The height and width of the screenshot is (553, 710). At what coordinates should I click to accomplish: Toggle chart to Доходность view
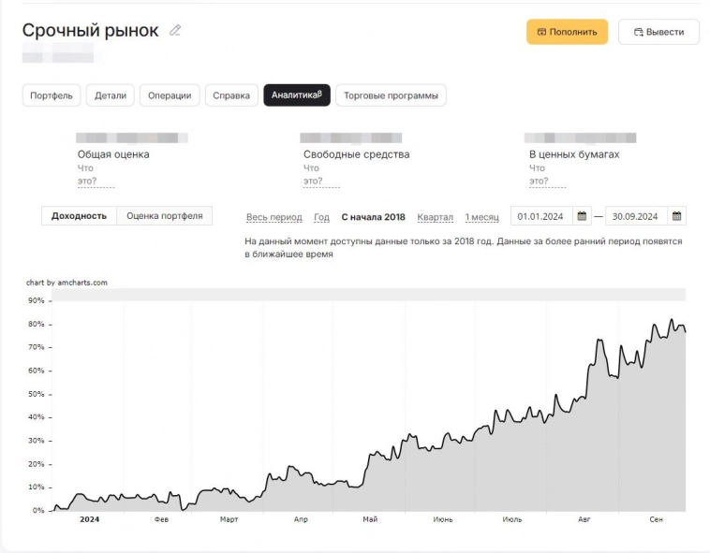79,216
